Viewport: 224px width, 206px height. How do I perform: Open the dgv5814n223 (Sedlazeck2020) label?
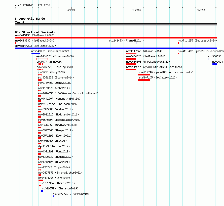coord(35,46)
